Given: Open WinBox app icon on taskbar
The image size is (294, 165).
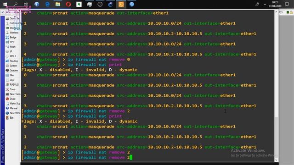Looking at the screenshot, I should click(x=132, y=4).
